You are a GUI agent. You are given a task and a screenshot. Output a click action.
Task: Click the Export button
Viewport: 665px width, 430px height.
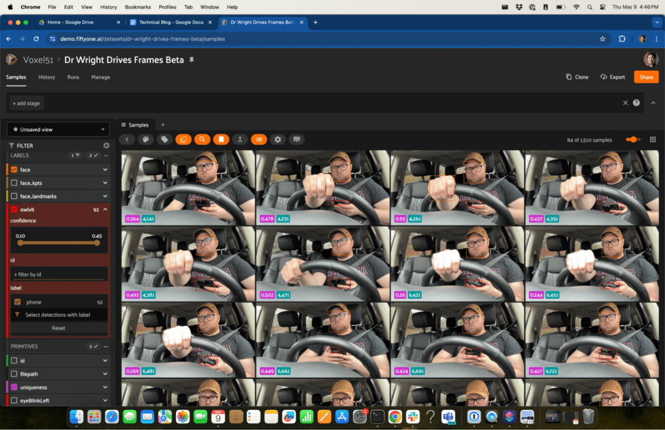click(613, 77)
